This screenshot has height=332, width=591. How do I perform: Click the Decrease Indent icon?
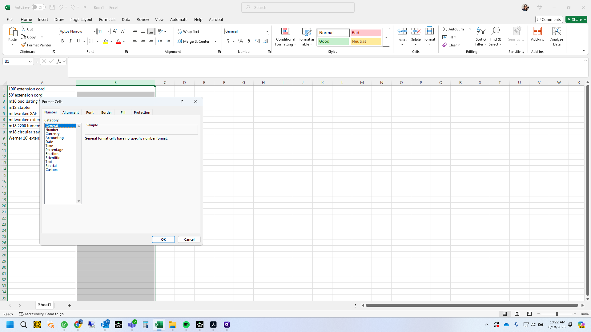[x=160, y=41]
